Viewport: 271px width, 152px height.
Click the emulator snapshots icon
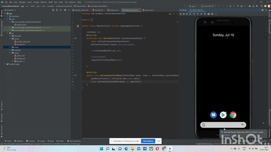(212, 14)
